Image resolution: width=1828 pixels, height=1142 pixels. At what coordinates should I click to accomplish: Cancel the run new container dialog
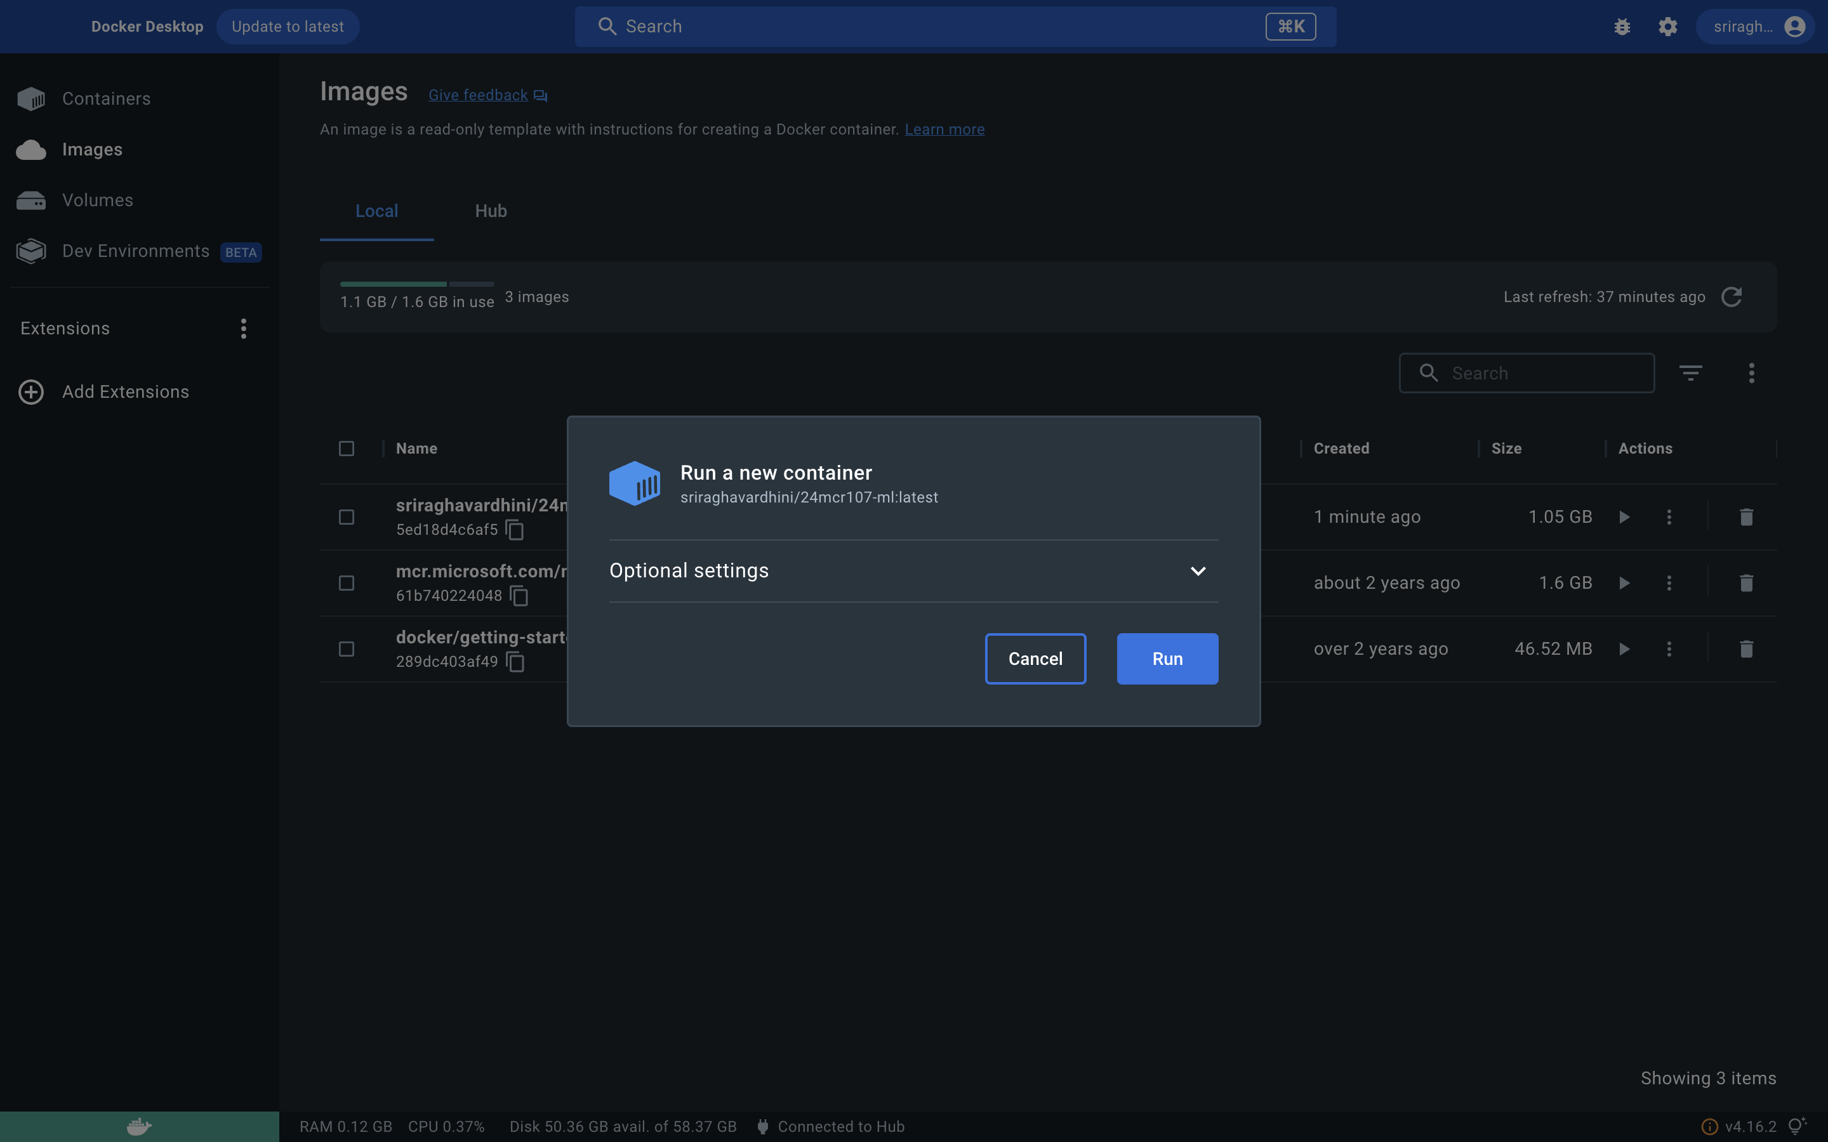click(1035, 659)
